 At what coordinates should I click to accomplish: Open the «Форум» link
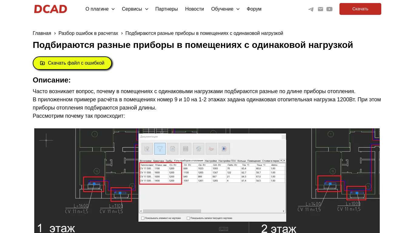pyautogui.click(x=254, y=9)
